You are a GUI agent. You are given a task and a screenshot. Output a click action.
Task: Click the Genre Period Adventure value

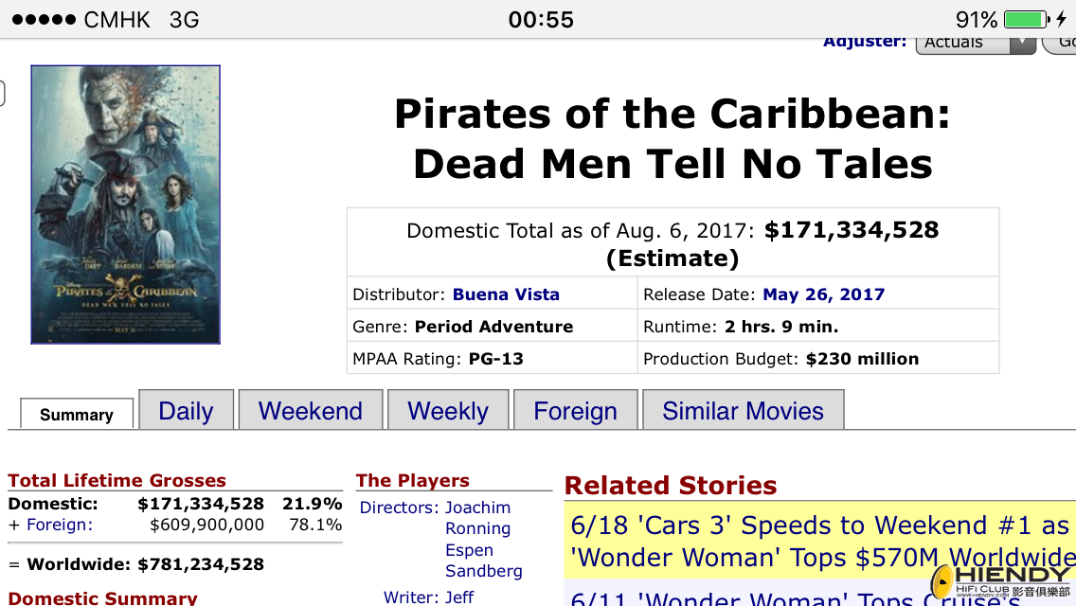493,327
